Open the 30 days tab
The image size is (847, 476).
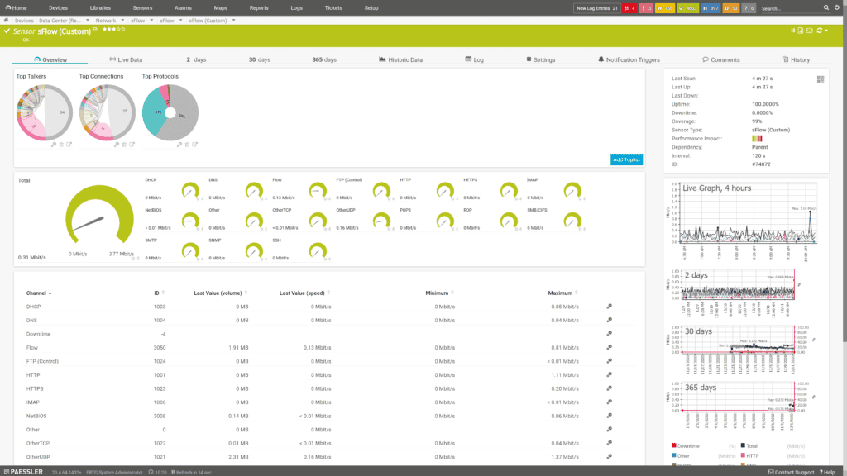[x=259, y=59]
